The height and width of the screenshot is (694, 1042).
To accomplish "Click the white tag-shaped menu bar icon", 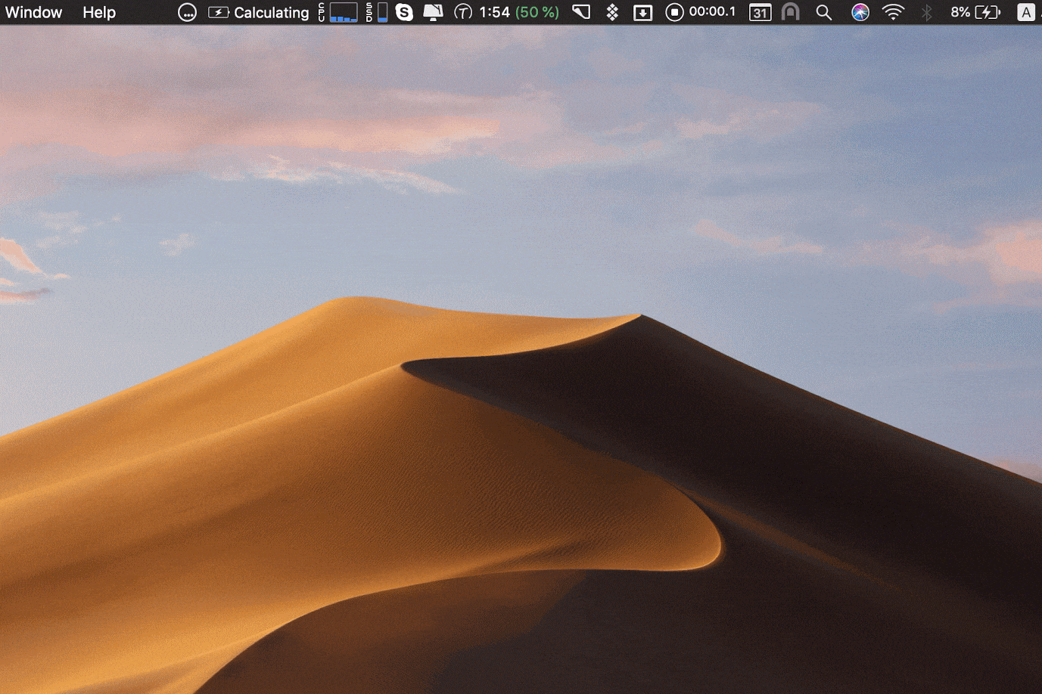I will pyautogui.click(x=581, y=12).
